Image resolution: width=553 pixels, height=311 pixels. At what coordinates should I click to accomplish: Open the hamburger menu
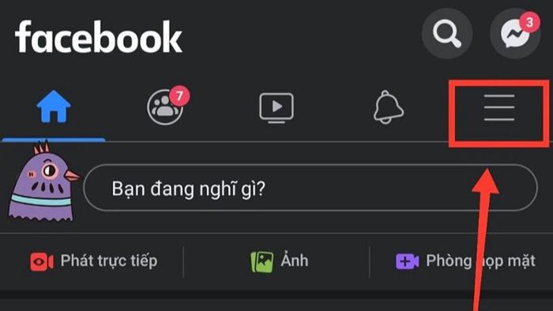pyautogui.click(x=499, y=107)
